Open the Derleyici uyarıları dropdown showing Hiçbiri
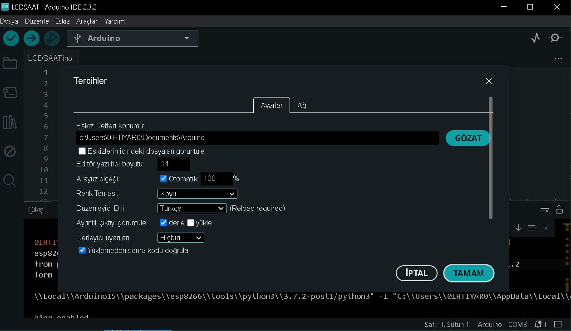 (x=181, y=238)
